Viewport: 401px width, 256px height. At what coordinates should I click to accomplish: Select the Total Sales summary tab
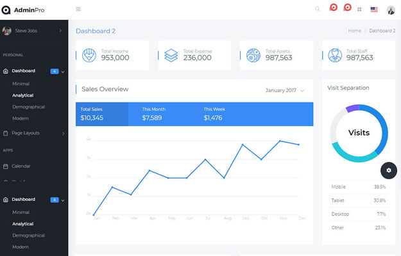(x=102, y=113)
